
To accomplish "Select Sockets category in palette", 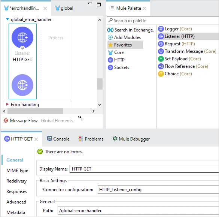I will click(x=118, y=67).
